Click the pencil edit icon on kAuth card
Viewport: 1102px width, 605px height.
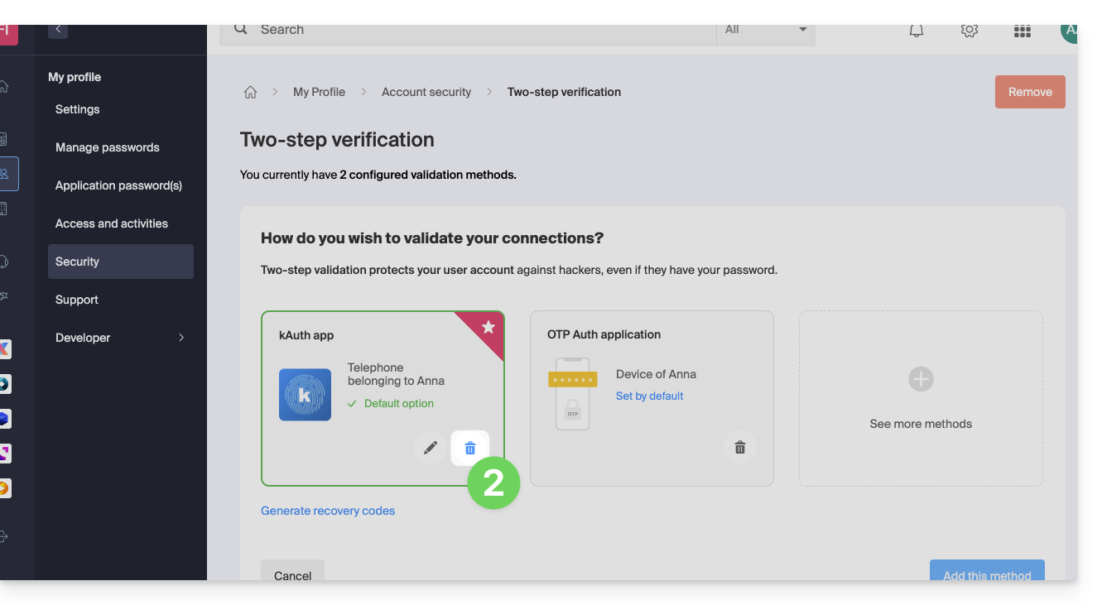[430, 448]
